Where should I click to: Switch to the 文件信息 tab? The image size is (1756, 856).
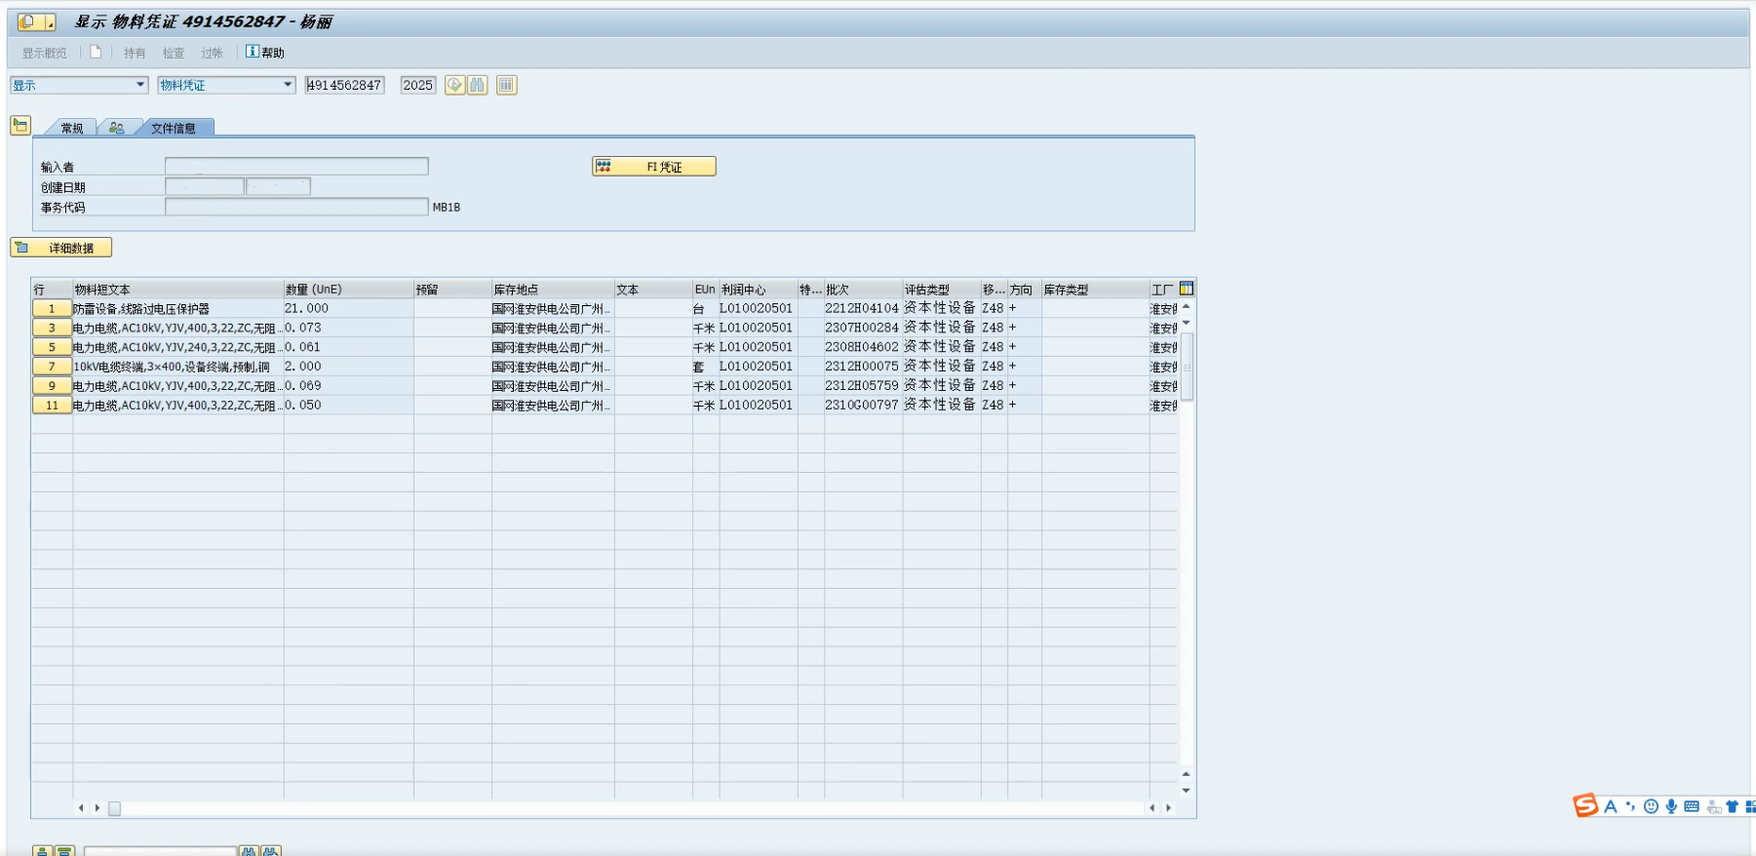tap(174, 129)
